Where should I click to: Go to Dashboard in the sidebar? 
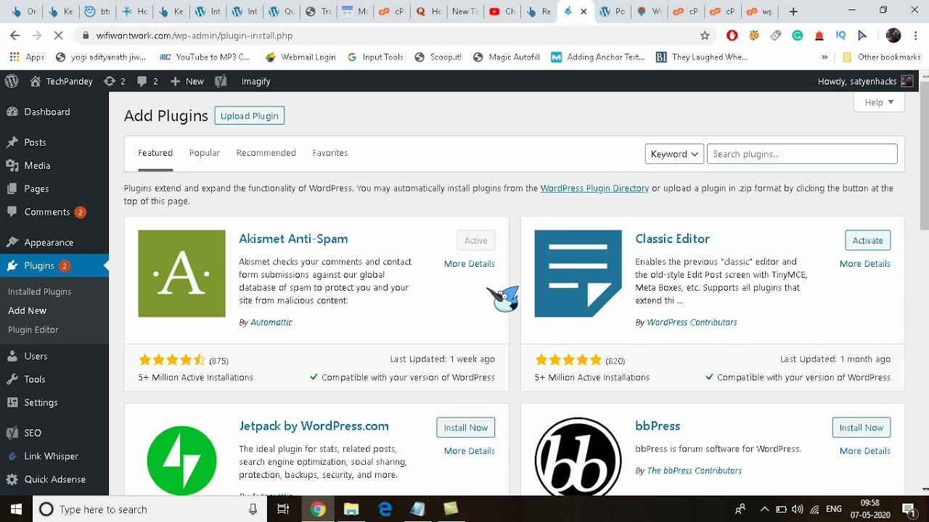pos(47,112)
